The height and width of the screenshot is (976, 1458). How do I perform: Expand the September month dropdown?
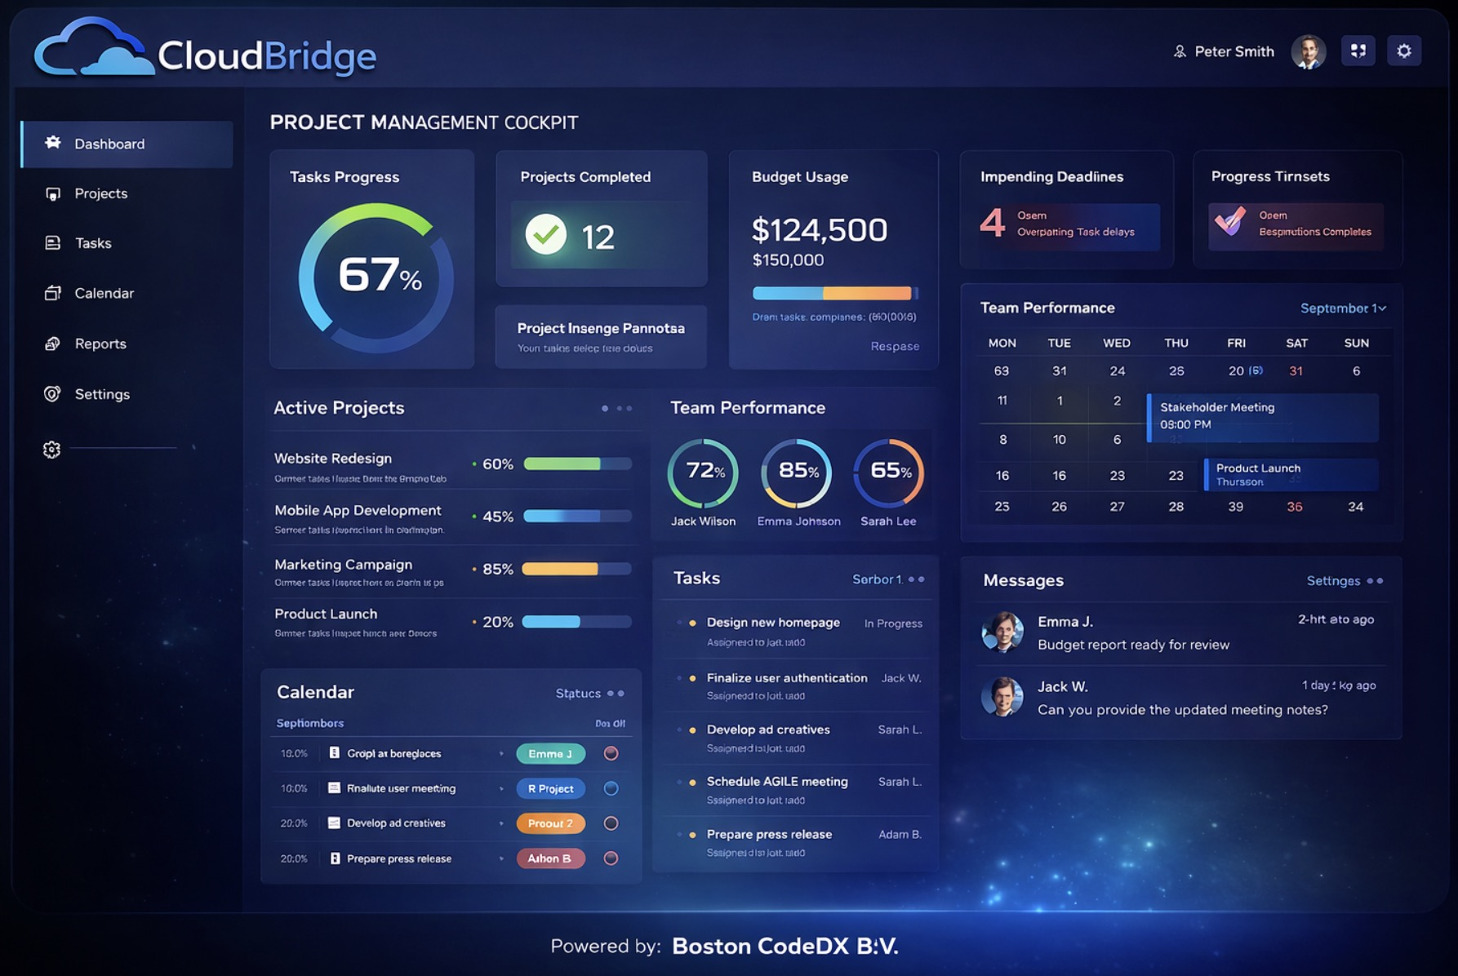click(1343, 308)
